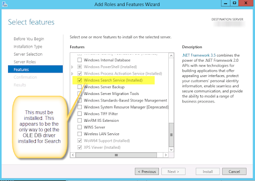Screen dimensions: 255x181
Task: Toggle the Windows PowerShell (Installed) checkbox
Action: 80,67
